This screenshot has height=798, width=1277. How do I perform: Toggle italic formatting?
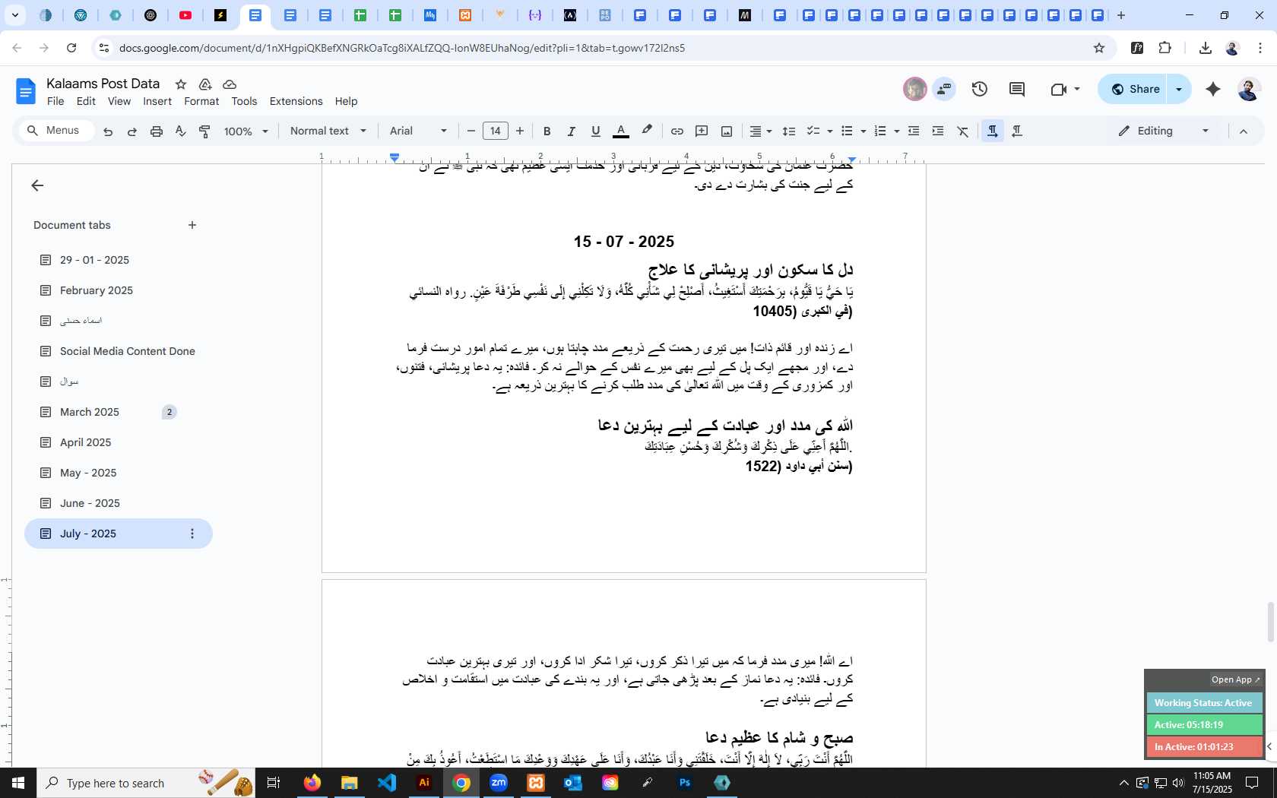click(x=571, y=131)
